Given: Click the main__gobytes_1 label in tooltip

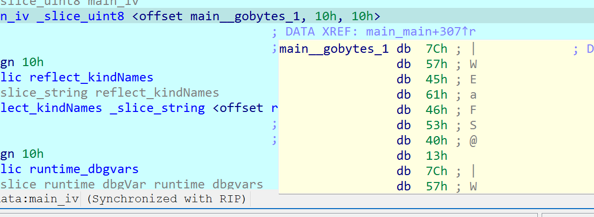Looking at the screenshot, I should point(334,49).
